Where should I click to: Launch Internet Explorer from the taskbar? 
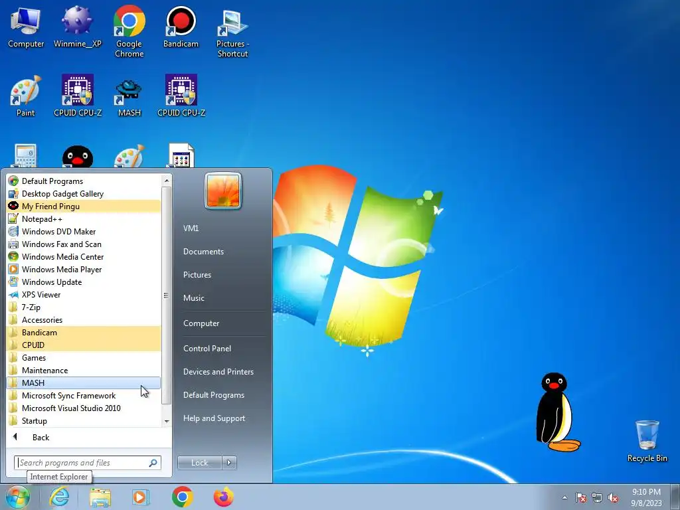tap(59, 497)
